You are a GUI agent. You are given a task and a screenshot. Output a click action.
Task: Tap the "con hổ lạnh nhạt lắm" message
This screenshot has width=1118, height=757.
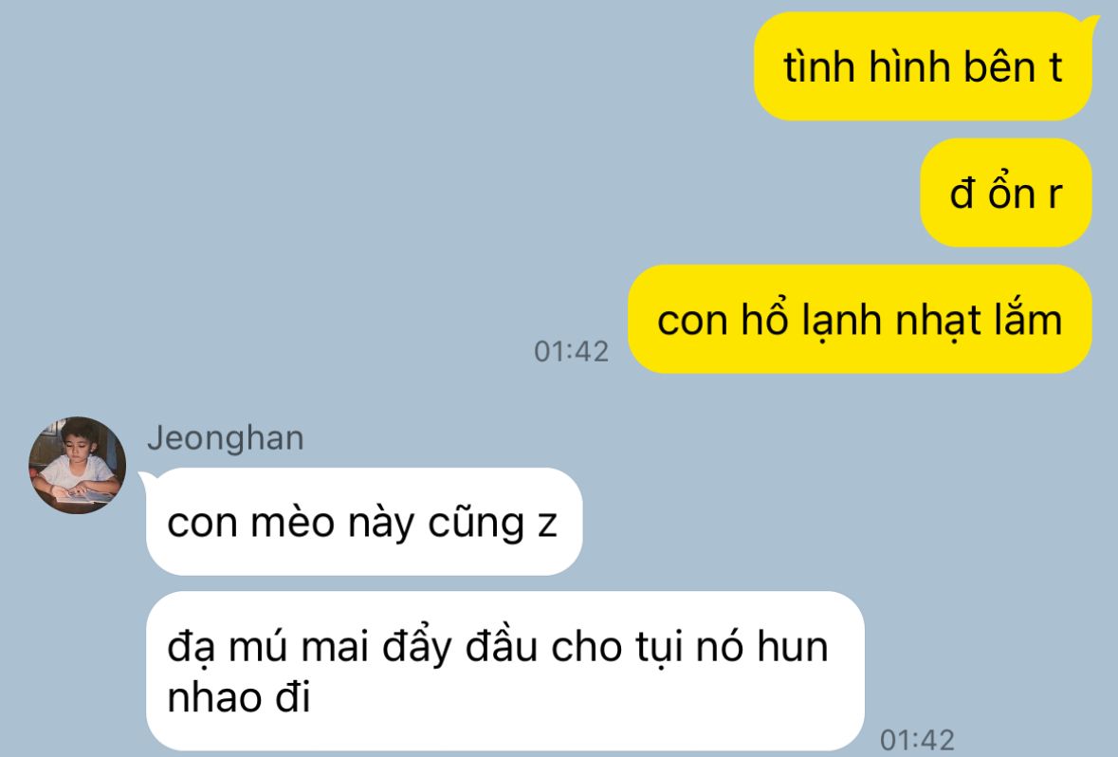[x=859, y=319]
